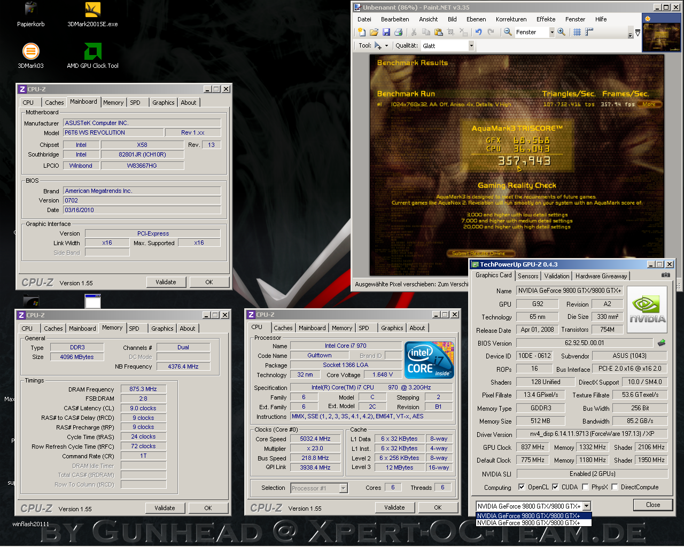Click the Intel Core i7 logo in CPU-Z
The height and width of the screenshot is (547, 684).
pyautogui.click(x=430, y=360)
